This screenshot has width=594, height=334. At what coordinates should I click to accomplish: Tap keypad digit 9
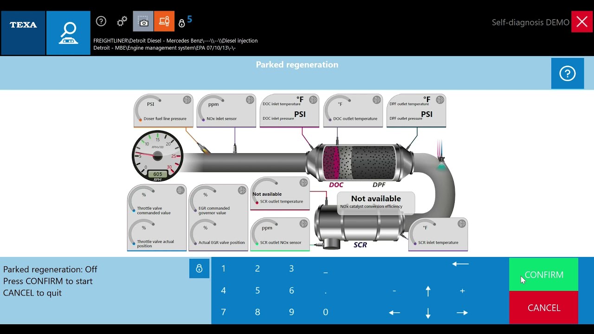click(x=291, y=312)
